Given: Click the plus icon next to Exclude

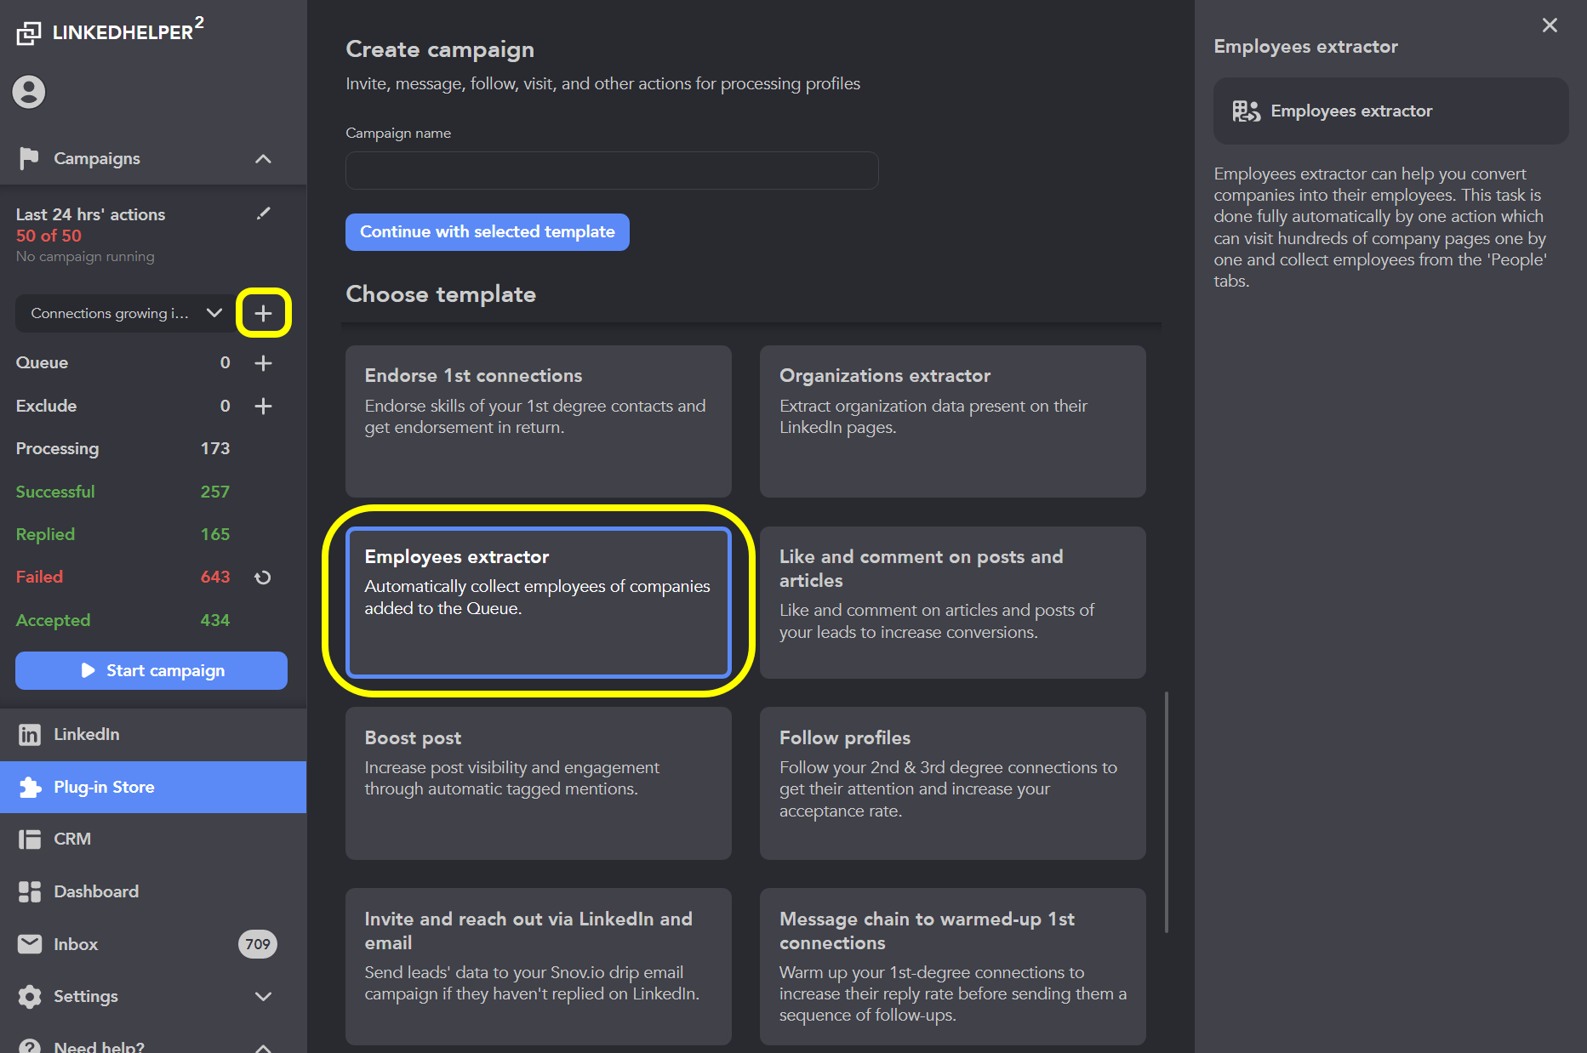Looking at the screenshot, I should 263,406.
